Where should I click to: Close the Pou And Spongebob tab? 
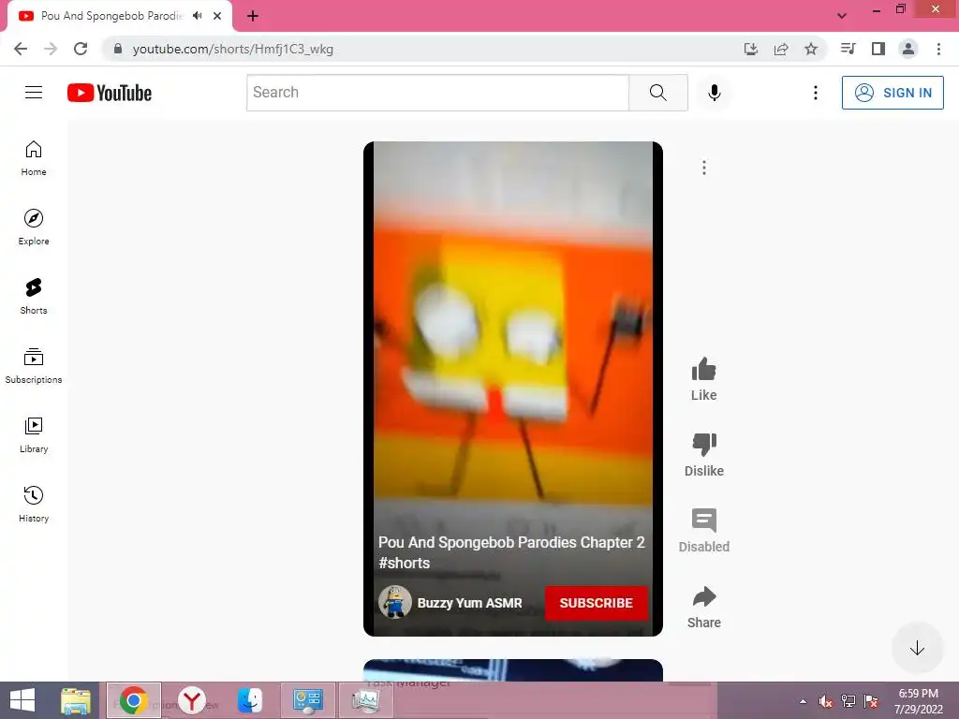click(x=217, y=16)
